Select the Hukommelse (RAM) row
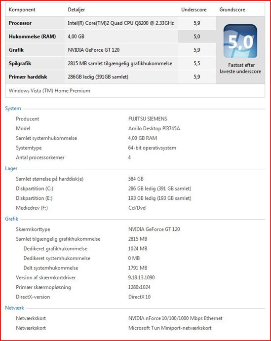This screenshot has width=271, height=341. [x=111, y=37]
